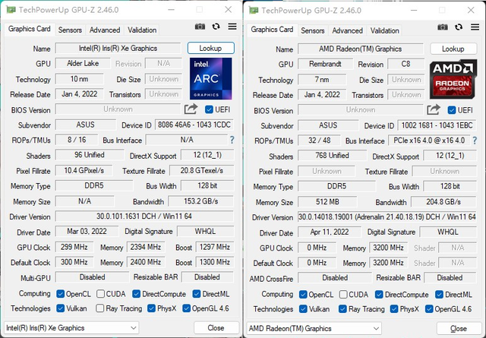The height and width of the screenshot is (338, 486).
Task: Open Sensors tab in Intel window
Action: tap(70, 30)
